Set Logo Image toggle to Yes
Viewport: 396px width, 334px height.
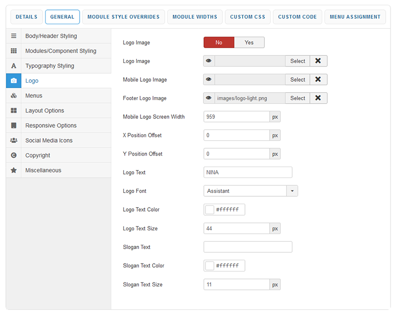pos(249,43)
